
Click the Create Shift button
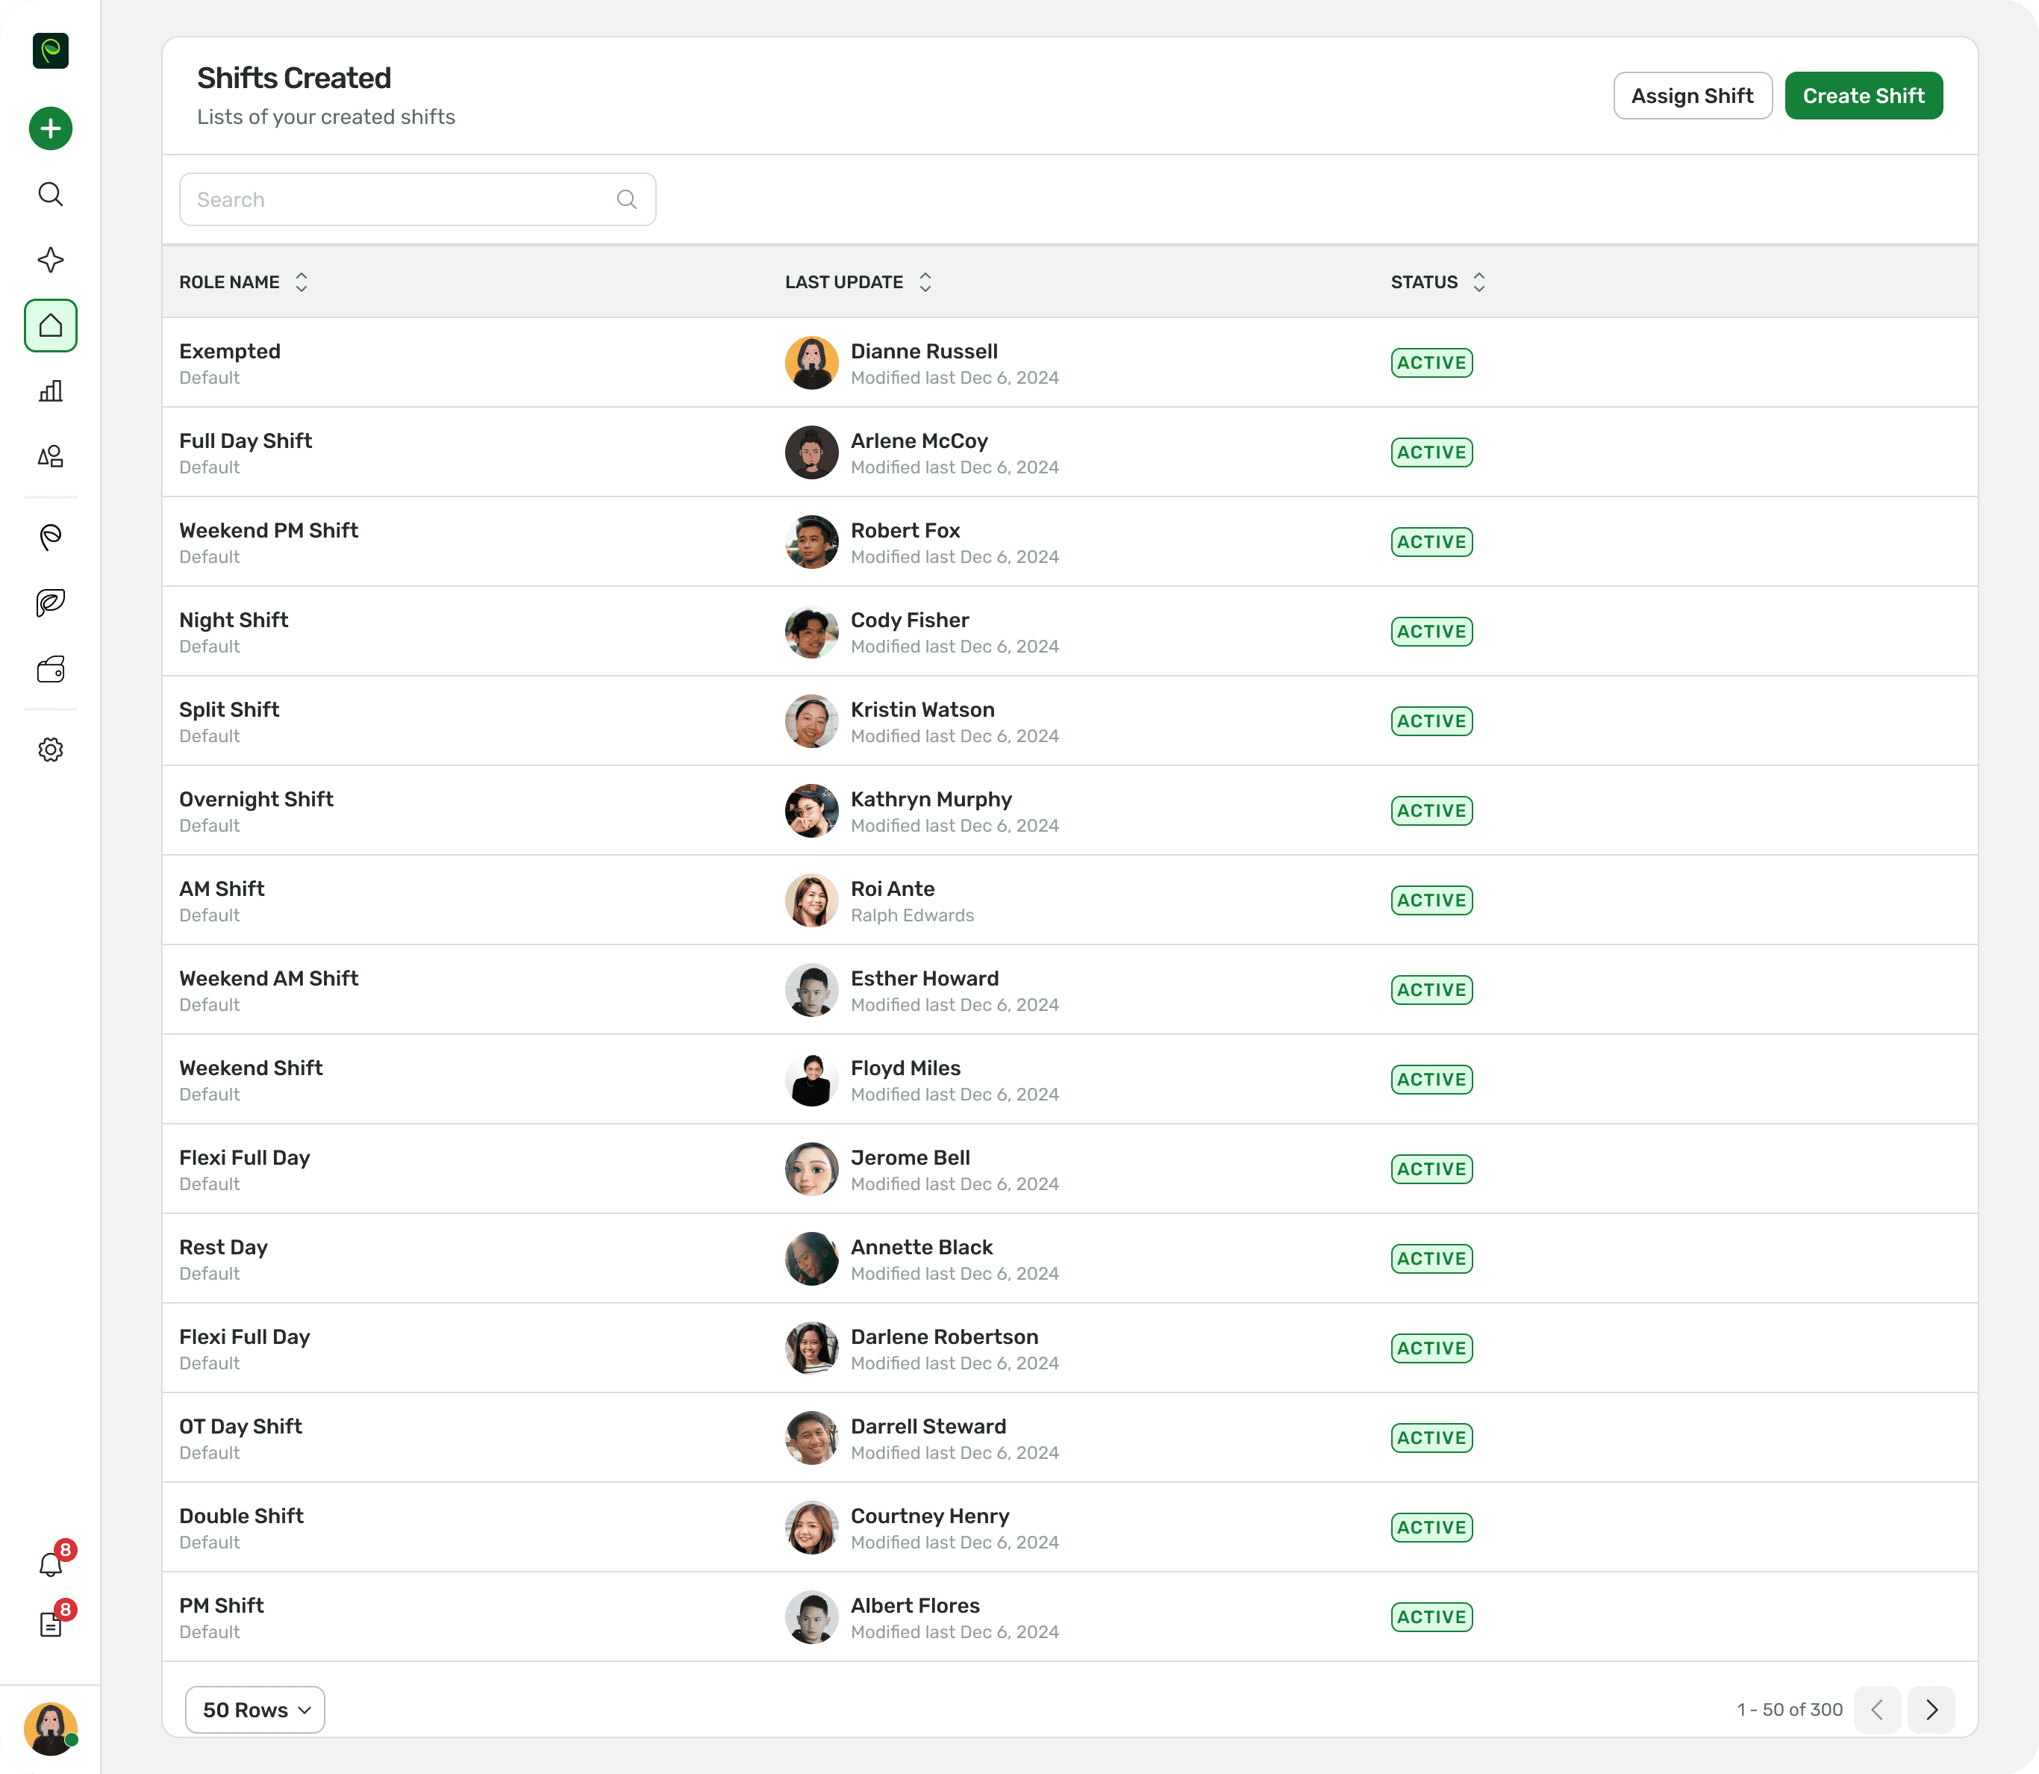(1863, 95)
